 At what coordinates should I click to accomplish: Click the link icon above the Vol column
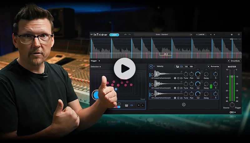coord(198,69)
